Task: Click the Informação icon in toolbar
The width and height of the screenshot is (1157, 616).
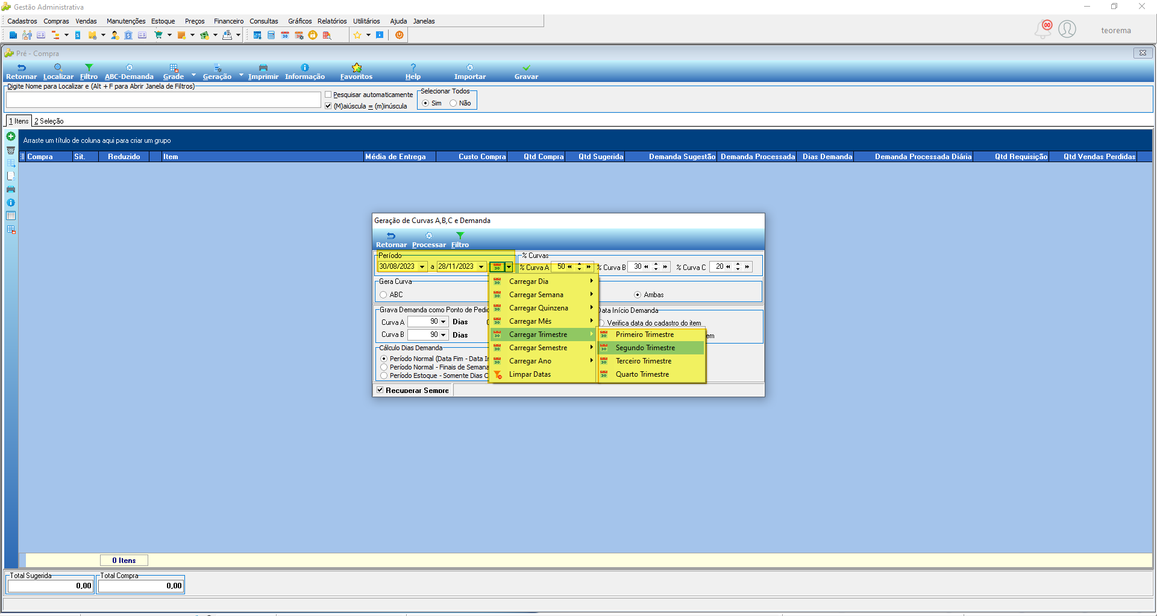Action: tap(305, 68)
